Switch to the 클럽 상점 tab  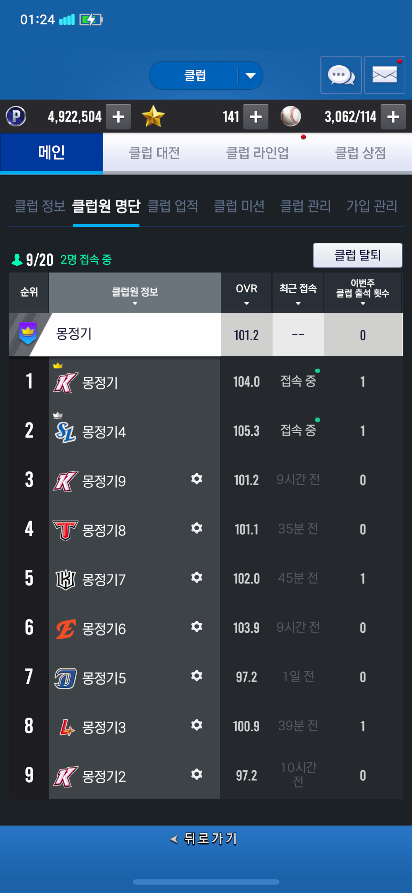pyautogui.click(x=360, y=153)
